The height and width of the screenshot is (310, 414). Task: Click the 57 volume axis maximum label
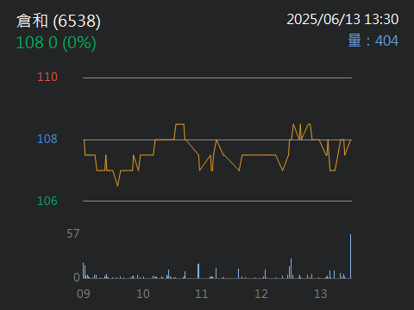point(73,233)
